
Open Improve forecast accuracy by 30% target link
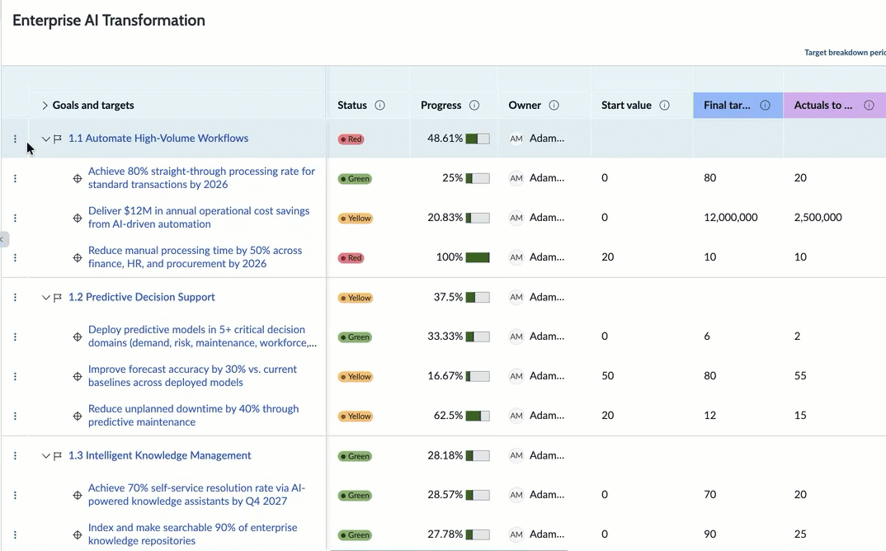point(192,375)
